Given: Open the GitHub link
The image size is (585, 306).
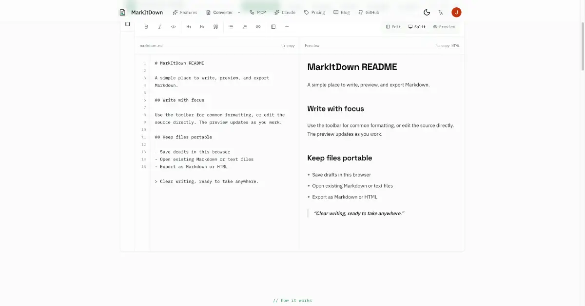Looking at the screenshot, I should click(x=369, y=12).
